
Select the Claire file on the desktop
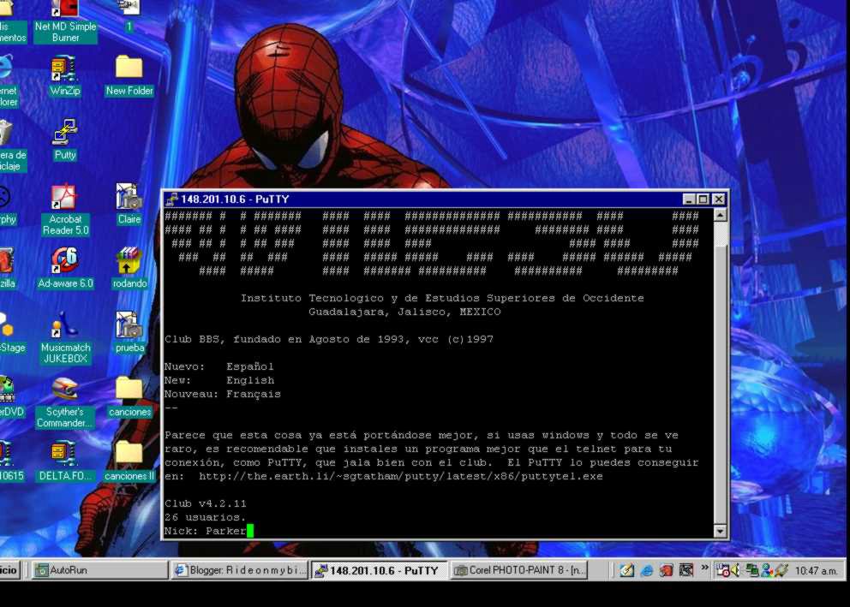coord(129,204)
